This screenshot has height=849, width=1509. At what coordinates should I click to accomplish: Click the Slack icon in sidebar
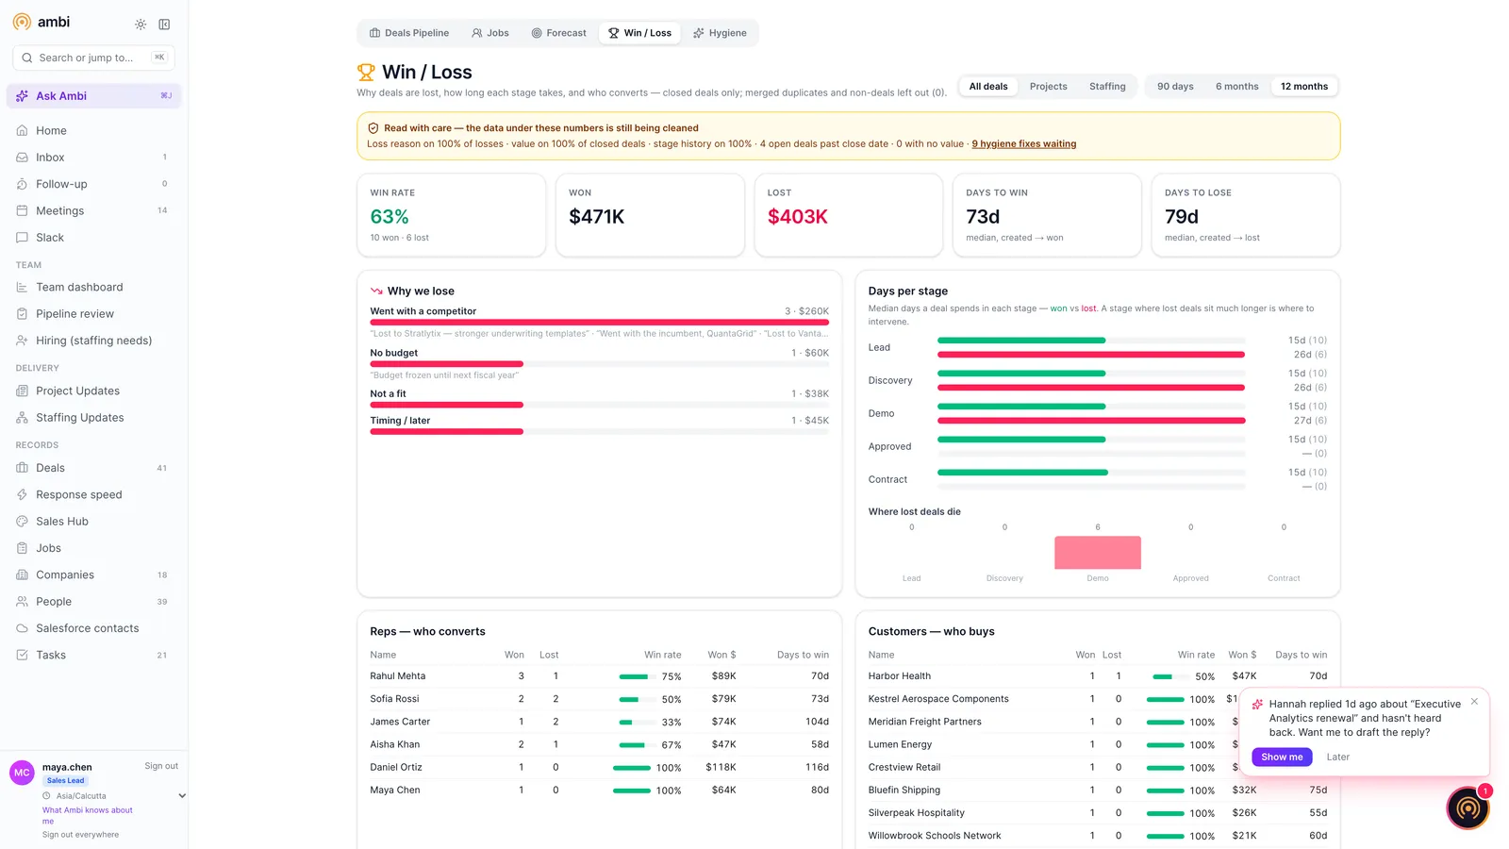pyautogui.click(x=22, y=238)
